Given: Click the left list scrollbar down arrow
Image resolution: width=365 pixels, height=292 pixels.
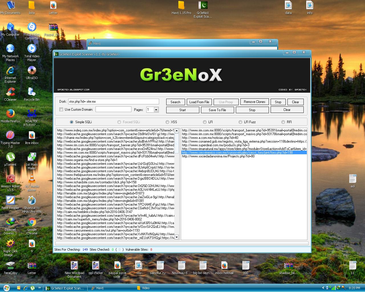Looking at the screenshot, I should coord(177,237).
